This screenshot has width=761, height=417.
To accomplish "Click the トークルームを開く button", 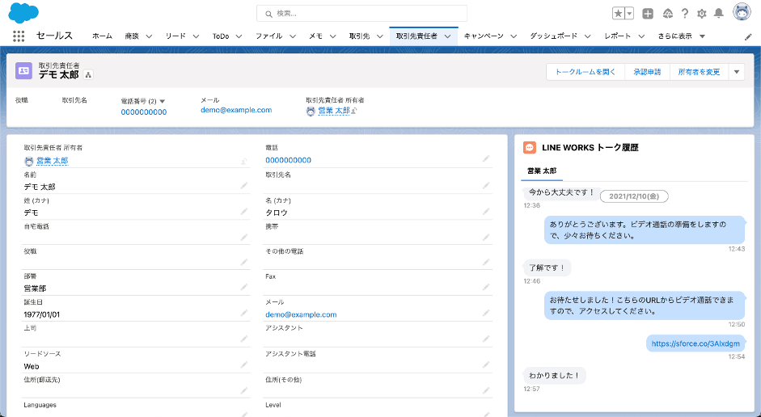I will click(586, 72).
